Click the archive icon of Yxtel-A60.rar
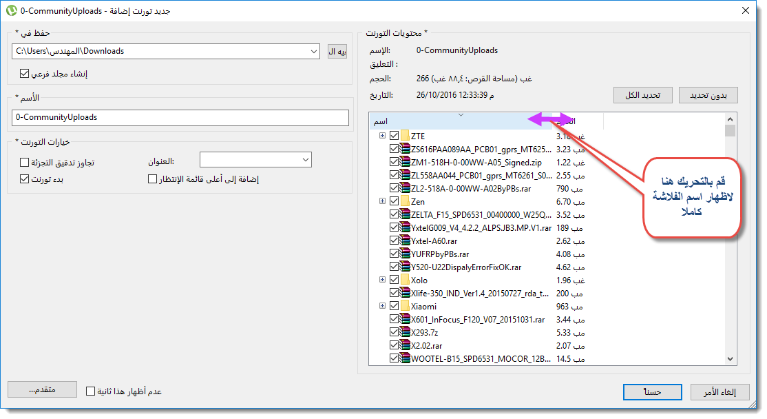767x419 pixels. pyautogui.click(x=405, y=241)
